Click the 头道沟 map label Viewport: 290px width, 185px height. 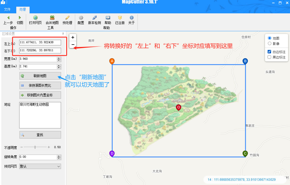click(270, 72)
